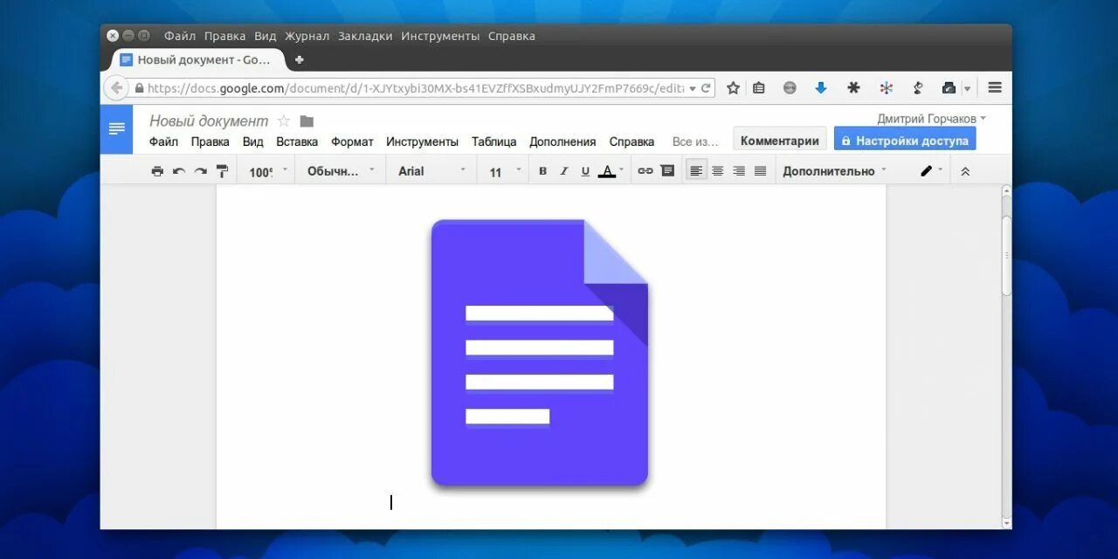The image size is (1118, 559).
Task: Click the browser address bar URL
Action: click(416, 88)
